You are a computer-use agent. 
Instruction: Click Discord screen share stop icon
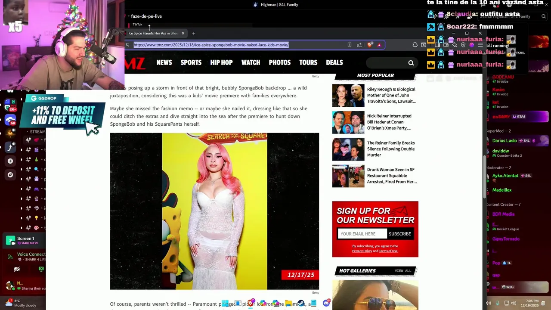41,269
